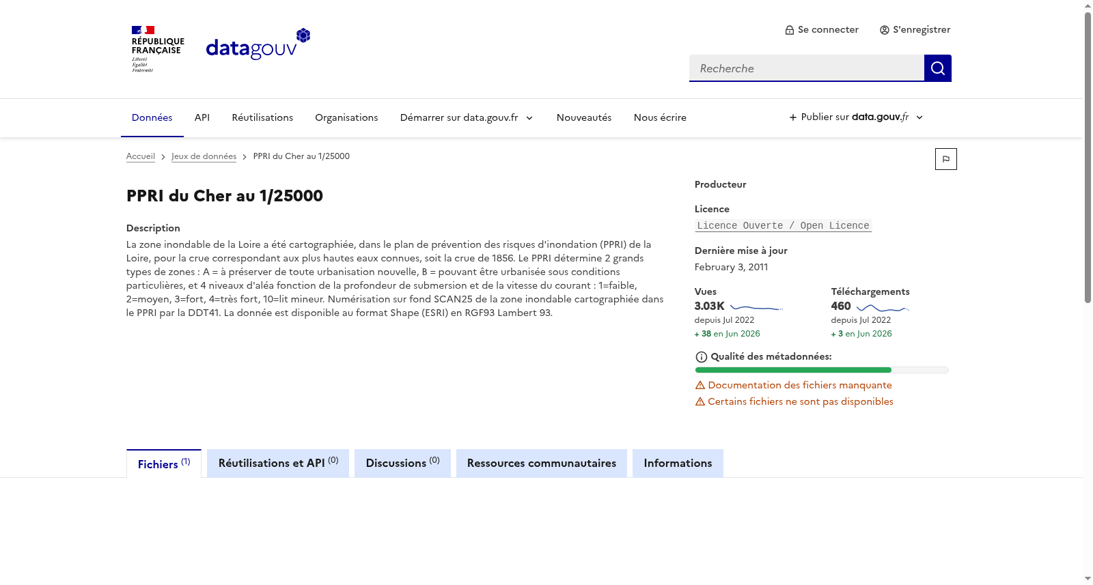Expand Démarrer sur data.gouv.fr menu
This screenshot has height=585, width=1093.
[x=467, y=117]
